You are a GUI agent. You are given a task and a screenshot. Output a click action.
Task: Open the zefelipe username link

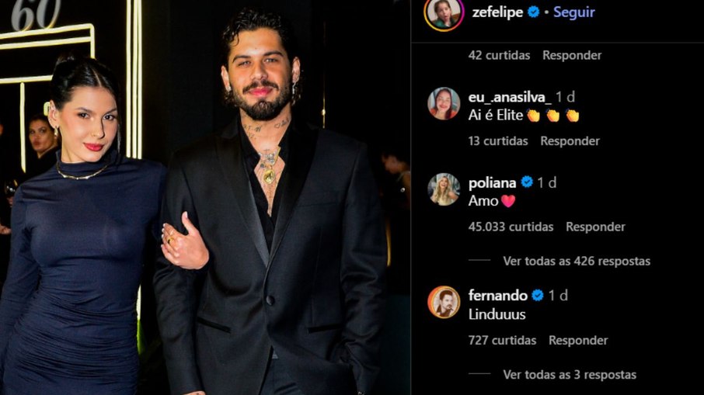click(497, 12)
